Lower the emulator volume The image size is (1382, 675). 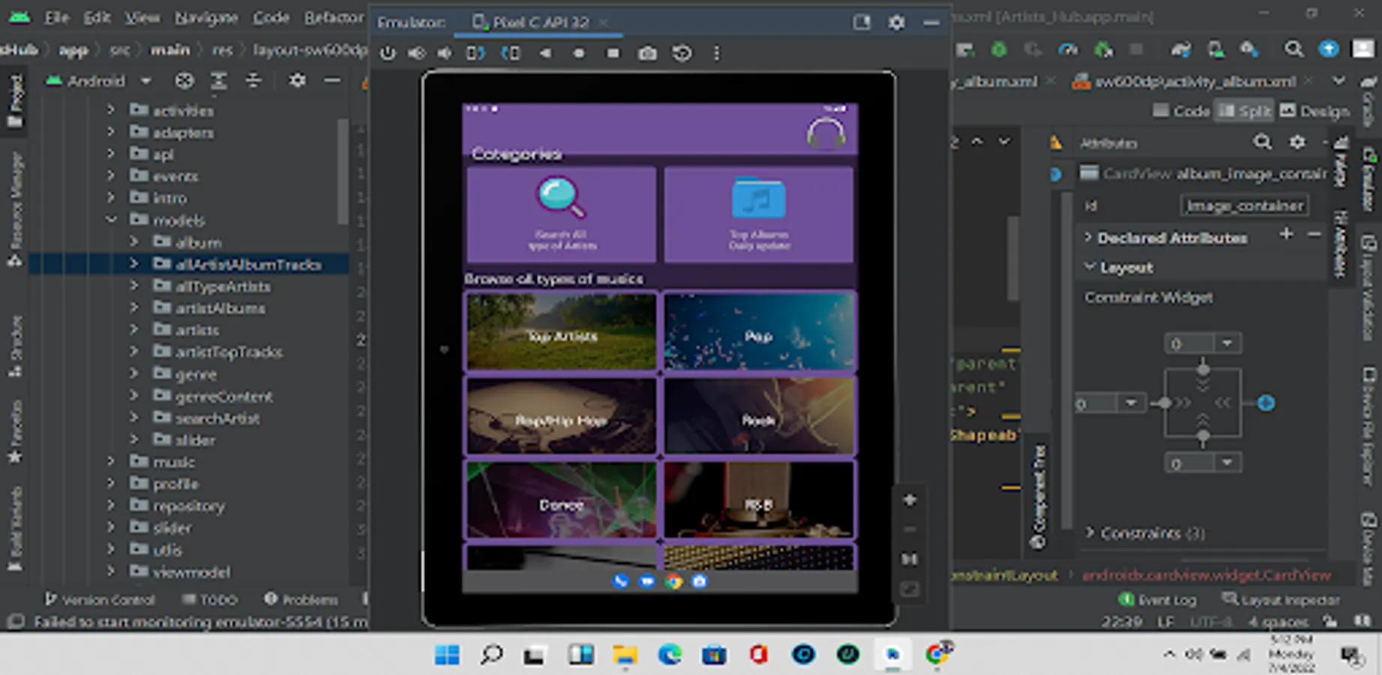click(x=445, y=53)
